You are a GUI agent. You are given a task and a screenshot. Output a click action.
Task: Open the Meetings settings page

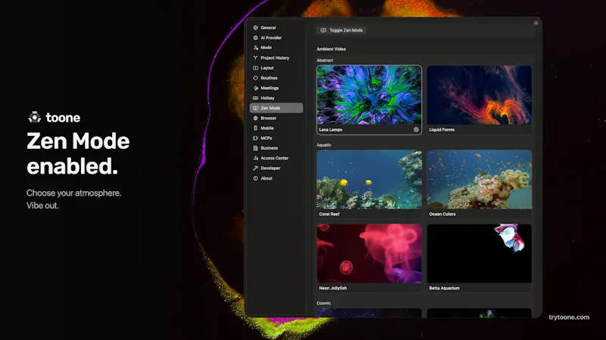coord(276,88)
